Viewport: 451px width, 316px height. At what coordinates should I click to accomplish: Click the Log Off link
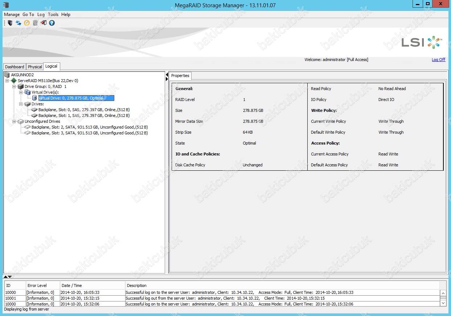(x=438, y=60)
